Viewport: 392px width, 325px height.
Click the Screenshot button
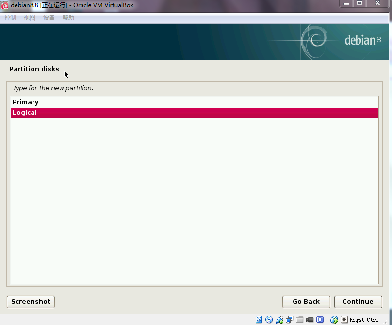pyautogui.click(x=31, y=302)
